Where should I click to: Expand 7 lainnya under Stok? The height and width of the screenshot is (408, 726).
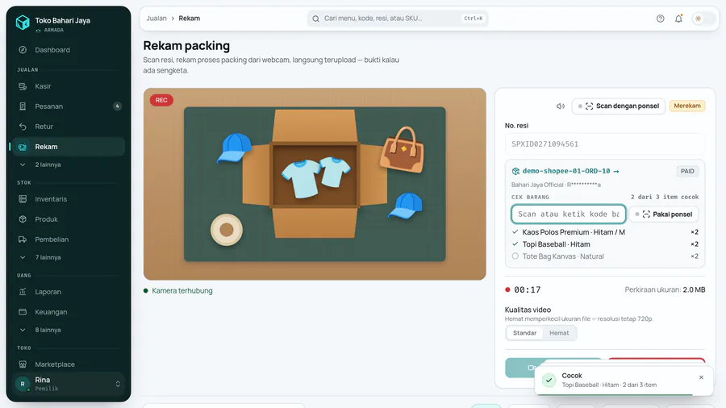coord(67,257)
